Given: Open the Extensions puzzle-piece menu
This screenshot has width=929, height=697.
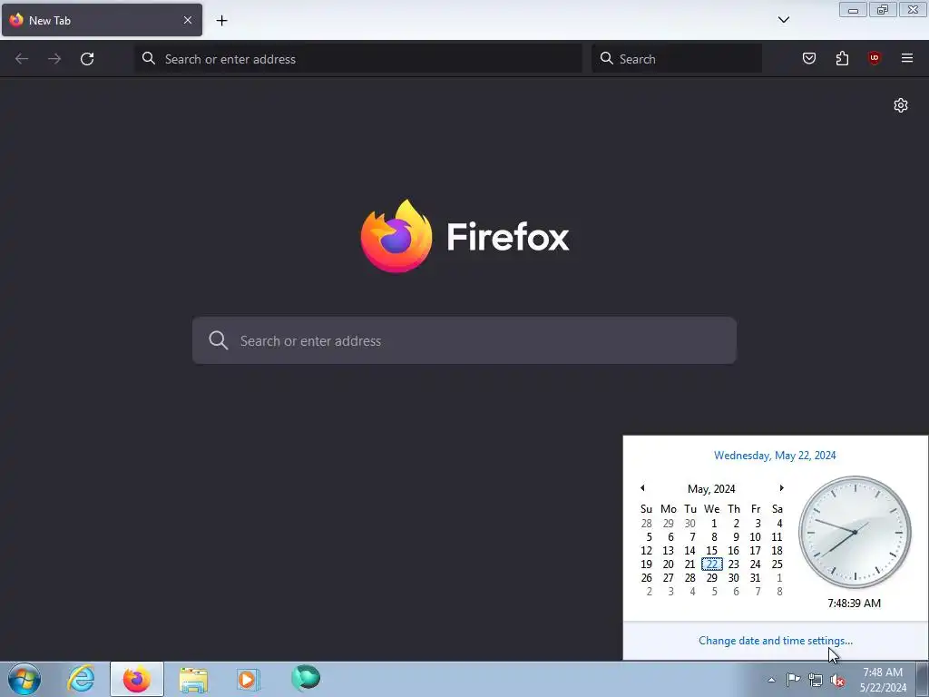Looking at the screenshot, I should [x=842, y=58].
